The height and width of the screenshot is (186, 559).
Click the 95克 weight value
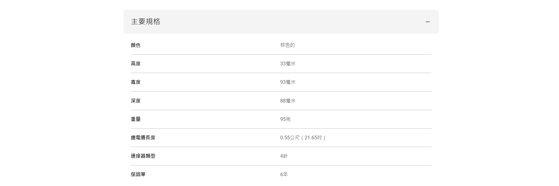(285, 119)
